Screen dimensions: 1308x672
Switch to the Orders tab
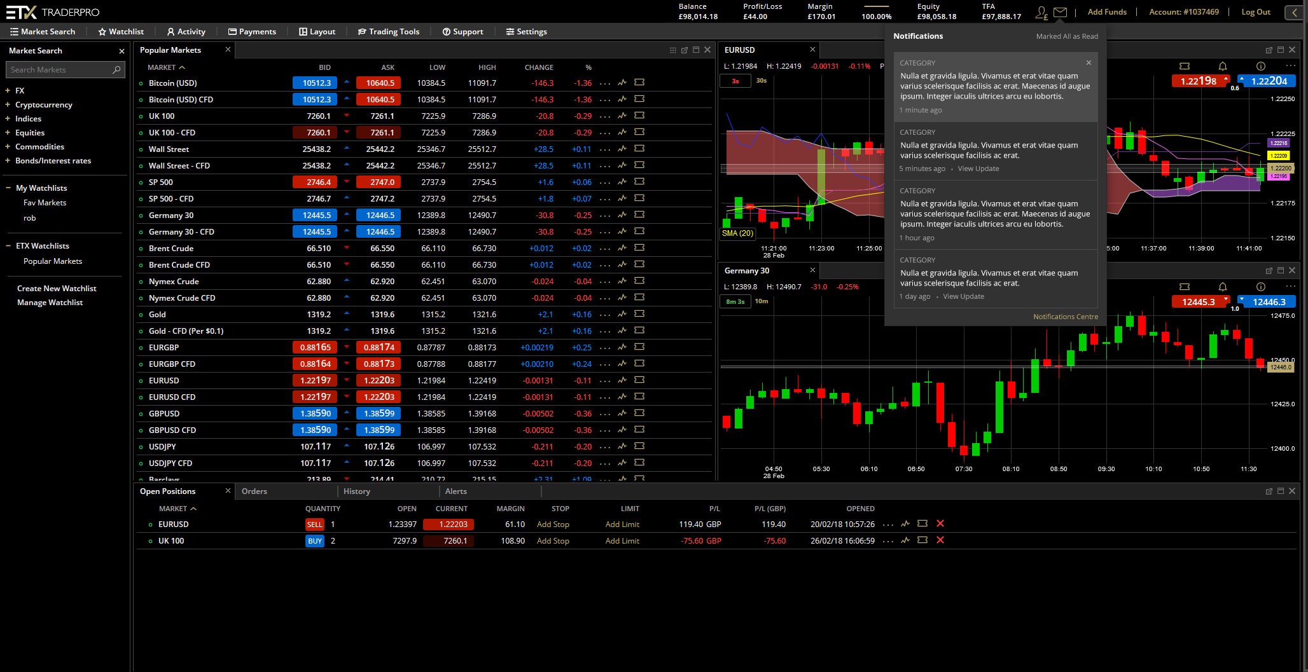click(254, 491)
